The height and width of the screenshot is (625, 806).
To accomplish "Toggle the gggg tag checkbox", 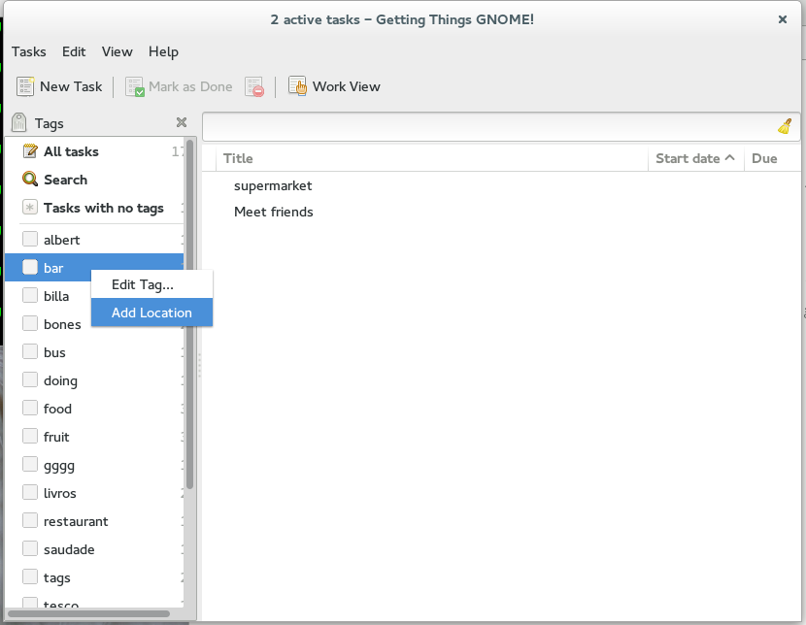I will point(30,464).
